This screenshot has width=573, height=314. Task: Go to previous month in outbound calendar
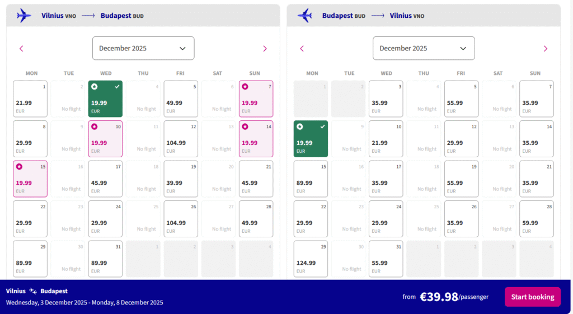coord(21,49)
